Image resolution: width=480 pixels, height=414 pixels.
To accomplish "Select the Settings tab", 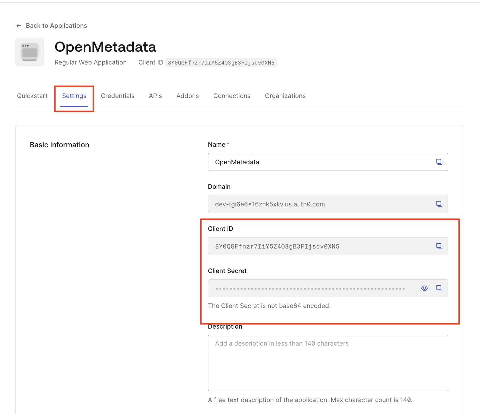I will [74, 96].
